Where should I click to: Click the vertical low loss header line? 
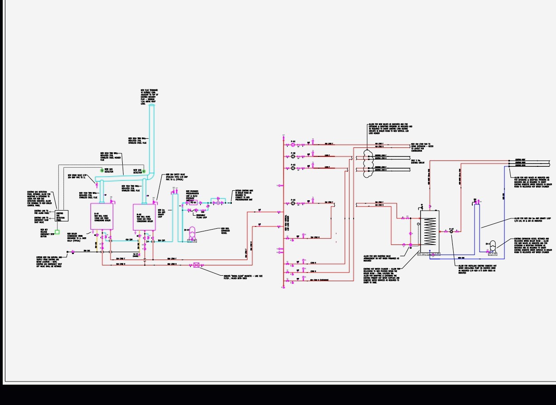[283, 212]
